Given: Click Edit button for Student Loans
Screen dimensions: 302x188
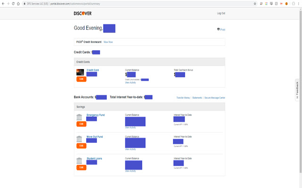Looking at the screenshot, I should click(81, 167).
